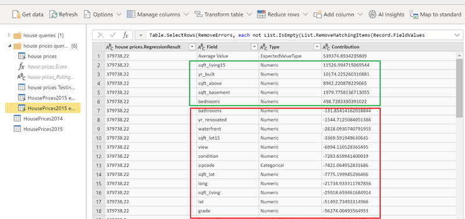
Task: Click Map to standard icon
Action: coord(414,14)
